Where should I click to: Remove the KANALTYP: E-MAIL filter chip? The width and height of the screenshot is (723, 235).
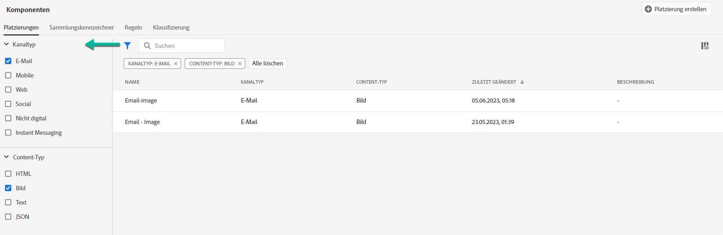(176, 64)
